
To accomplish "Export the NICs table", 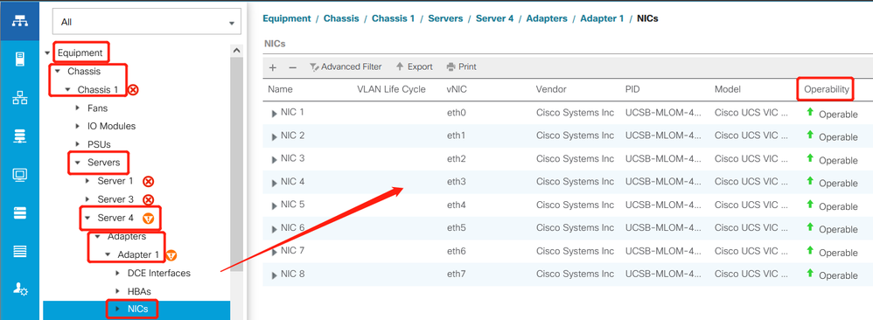I will tap(414, 66).
